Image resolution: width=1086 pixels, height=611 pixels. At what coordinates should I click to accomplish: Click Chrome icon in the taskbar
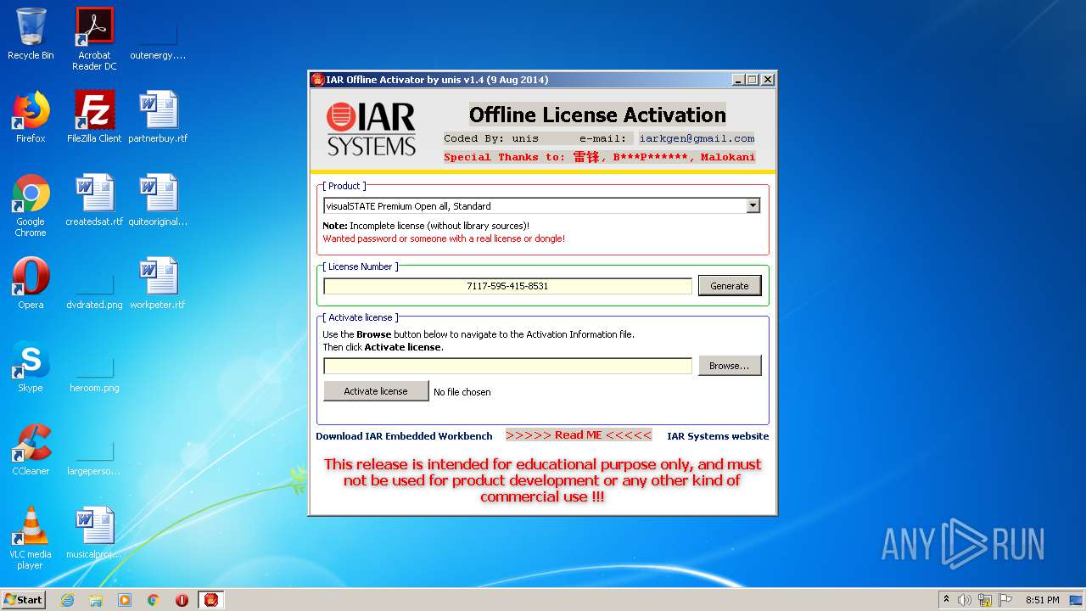pyautogui.click(x=154, y=600)
